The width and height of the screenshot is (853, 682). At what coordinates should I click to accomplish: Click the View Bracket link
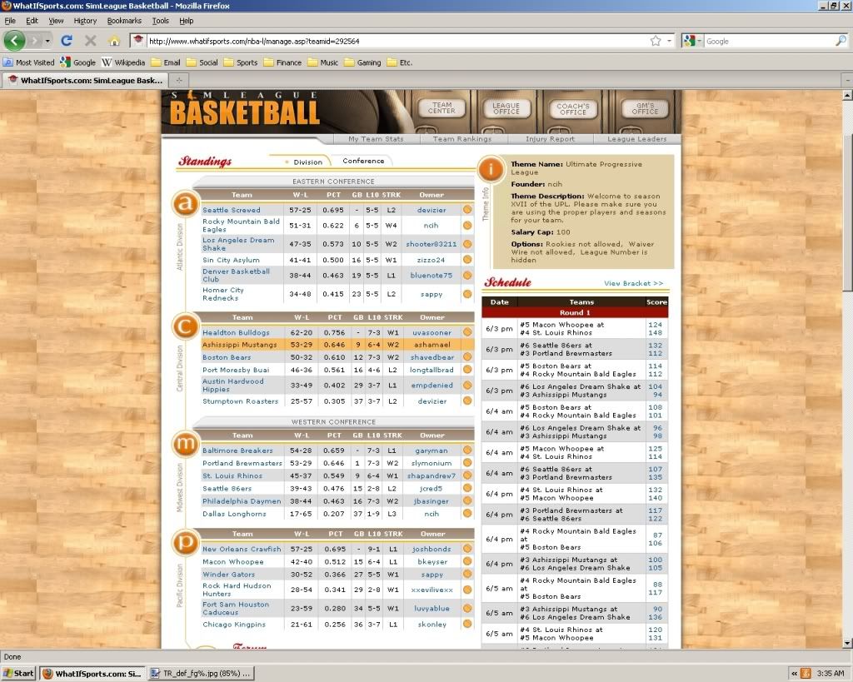tap(633, 283)
